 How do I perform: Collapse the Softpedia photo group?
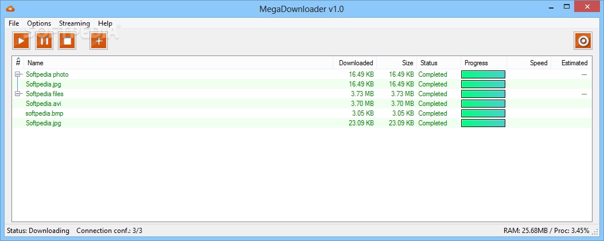[17, 74]
